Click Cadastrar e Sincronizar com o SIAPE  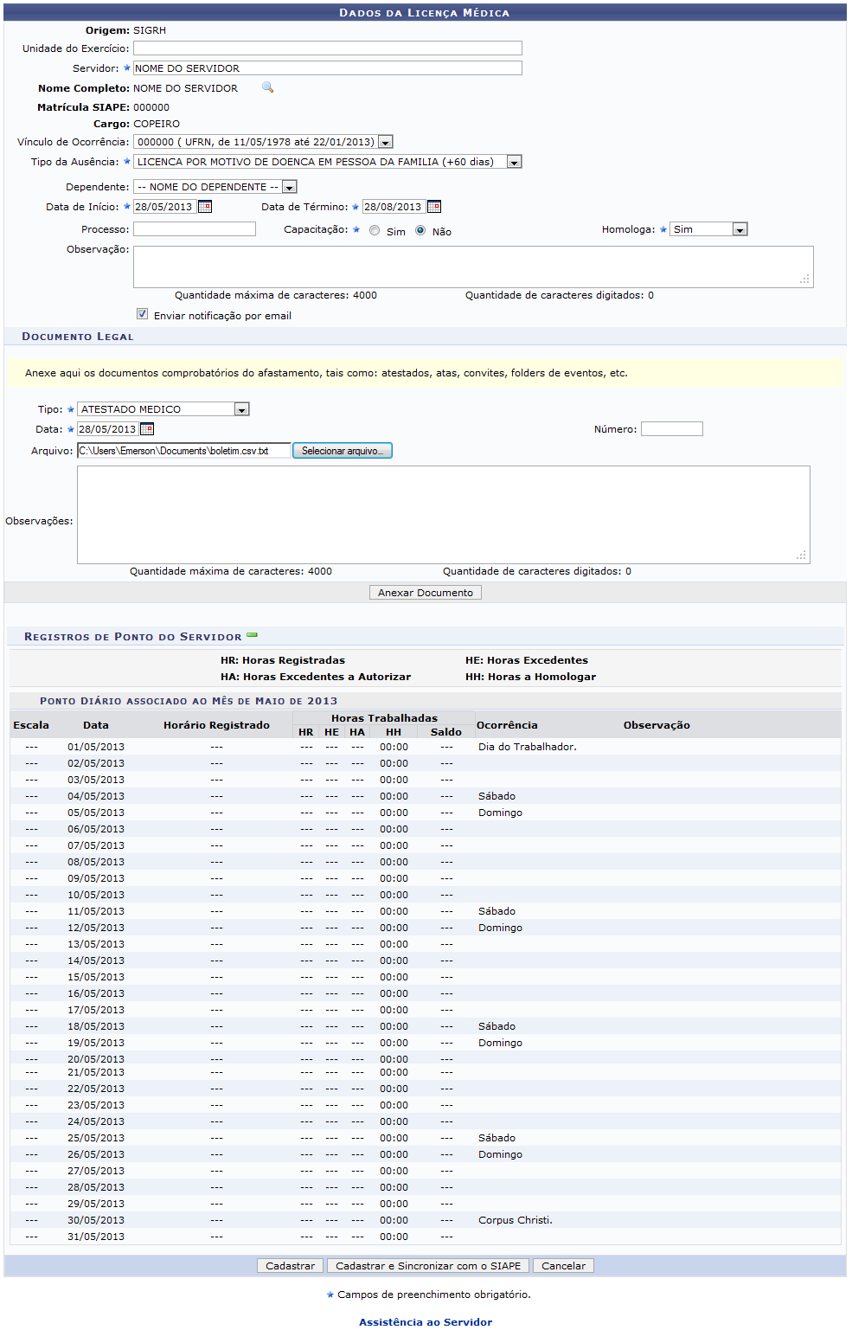click(x=428, y=1266)
